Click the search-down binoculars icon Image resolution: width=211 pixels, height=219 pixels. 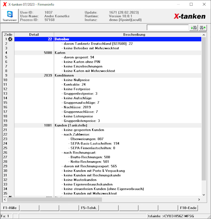click(x=194, y=28)
